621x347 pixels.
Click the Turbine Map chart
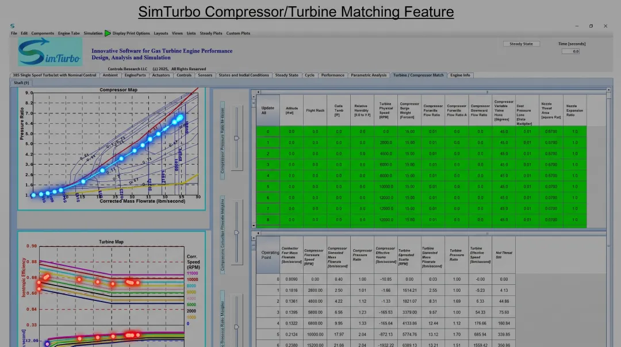tap(112, 289)
